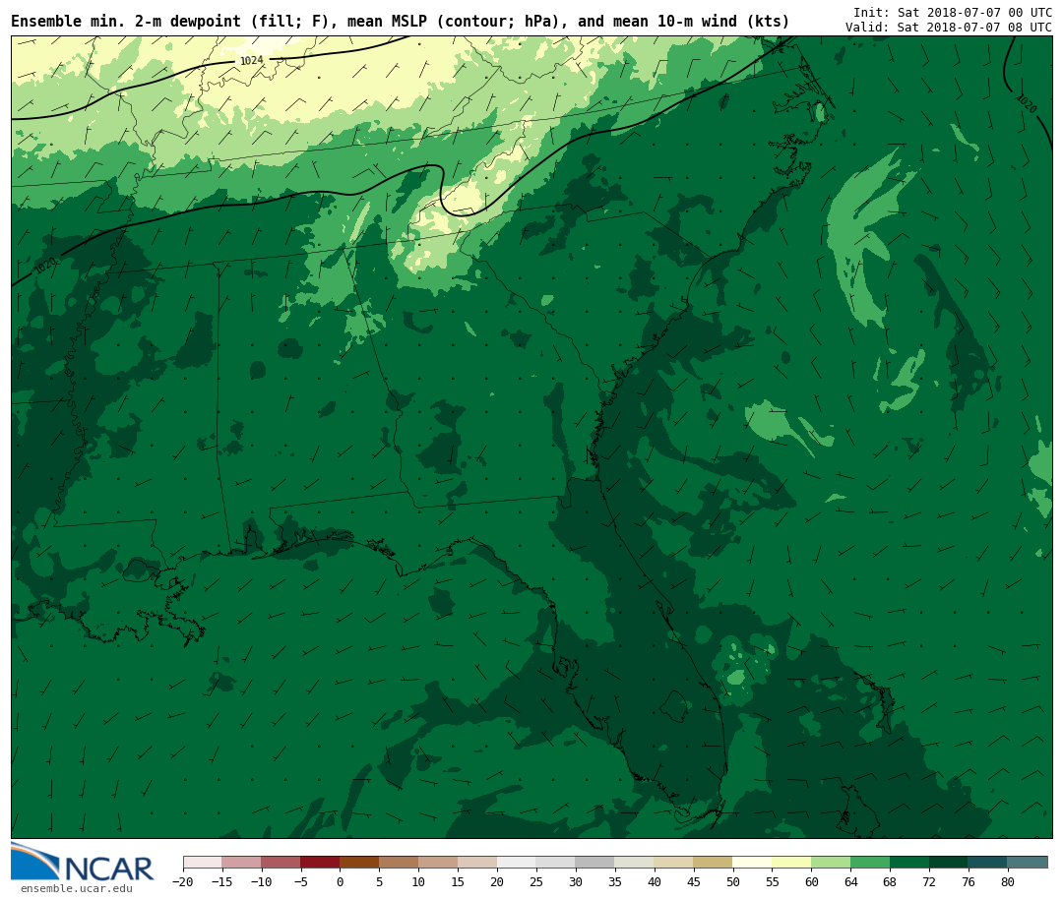1063x900 pixels.
Task: Click the gray swatch between 30 and 35
Action: 594,863
